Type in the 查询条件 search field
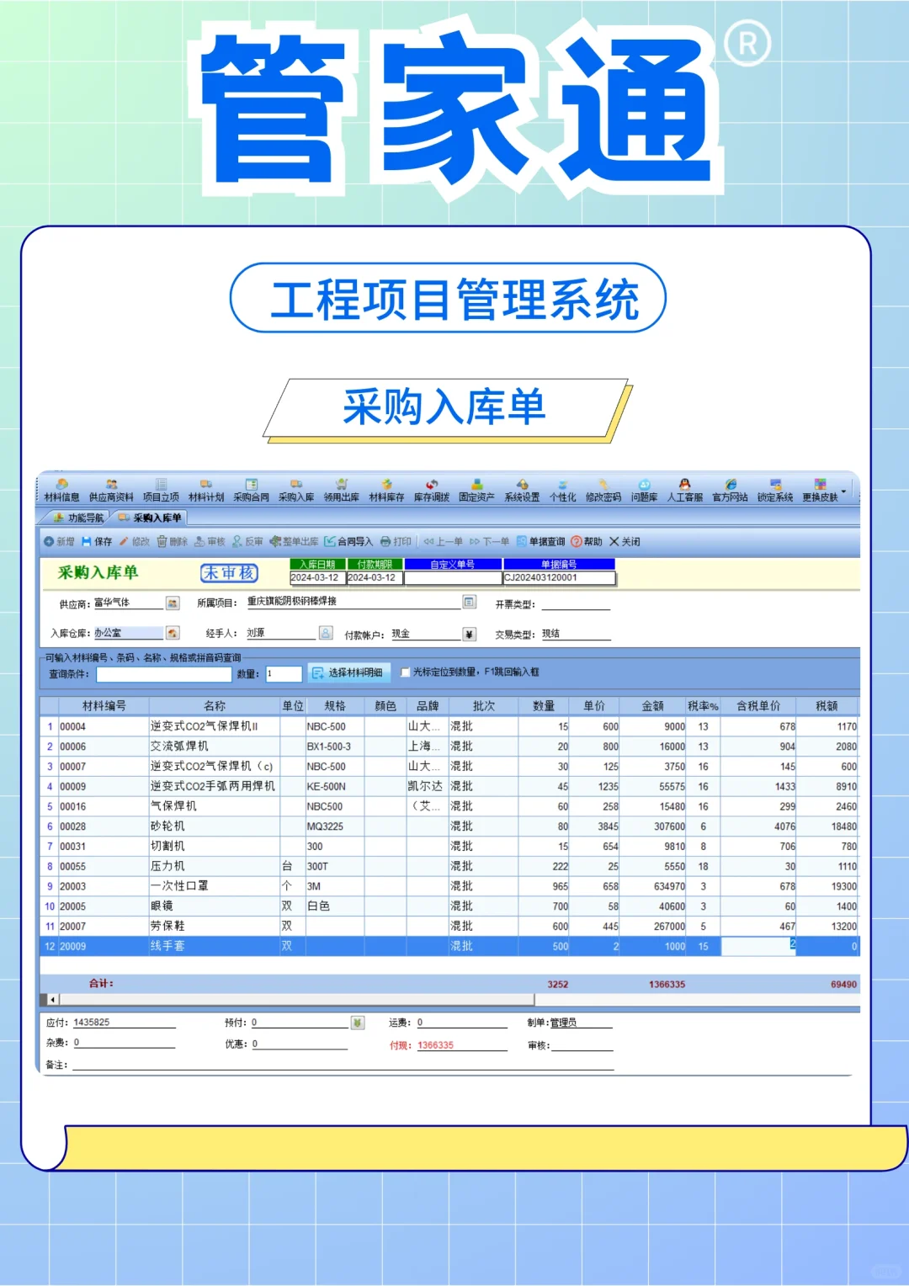 tap(162, 673)
